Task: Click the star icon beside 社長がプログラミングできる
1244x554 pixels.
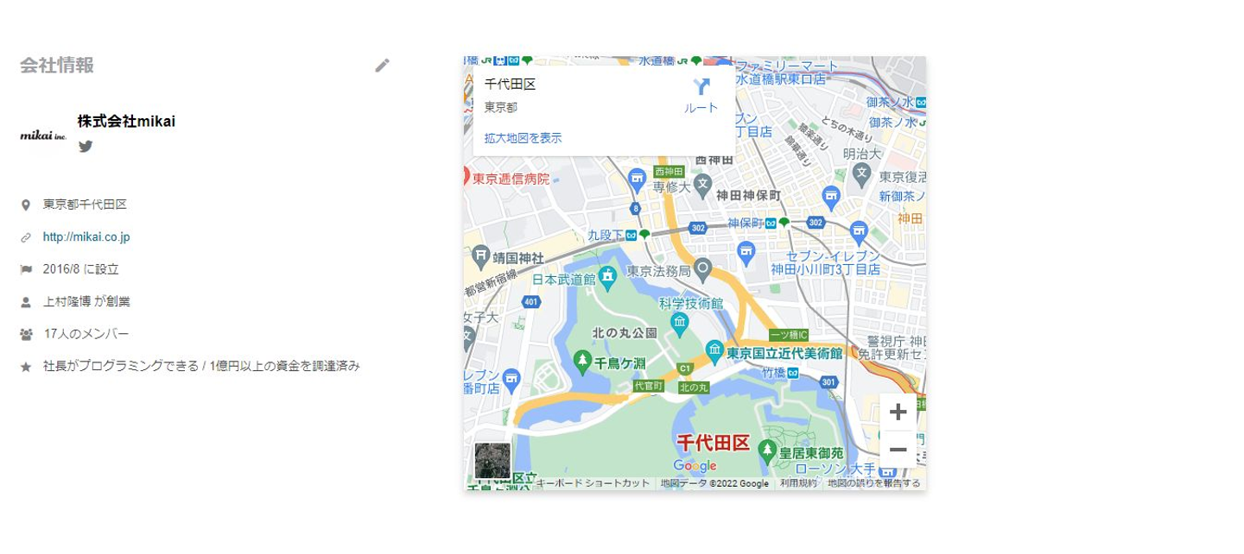Action: click(26, 367)
